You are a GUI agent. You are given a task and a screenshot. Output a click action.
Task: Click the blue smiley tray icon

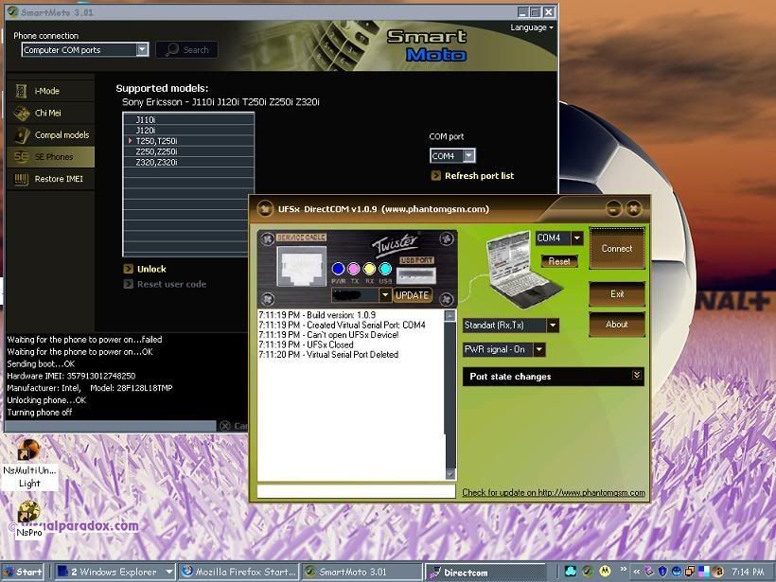[x=677, y=572]
